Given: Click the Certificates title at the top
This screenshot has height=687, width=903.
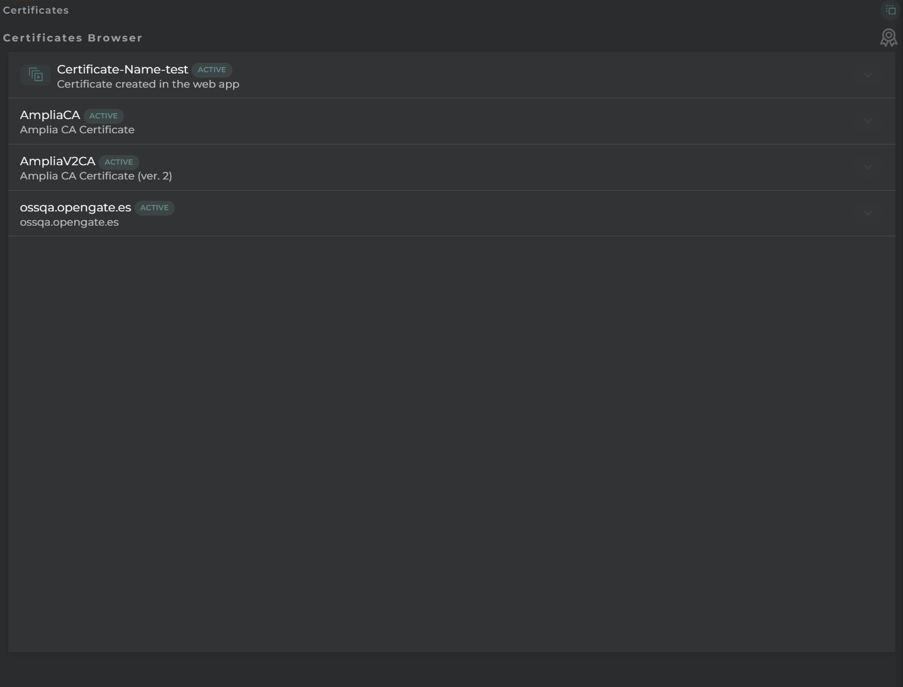Looking at the screenshot, I should (36, 10).
